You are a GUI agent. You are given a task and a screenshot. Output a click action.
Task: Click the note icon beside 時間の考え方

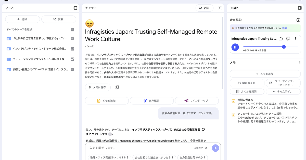coord(233,101)
